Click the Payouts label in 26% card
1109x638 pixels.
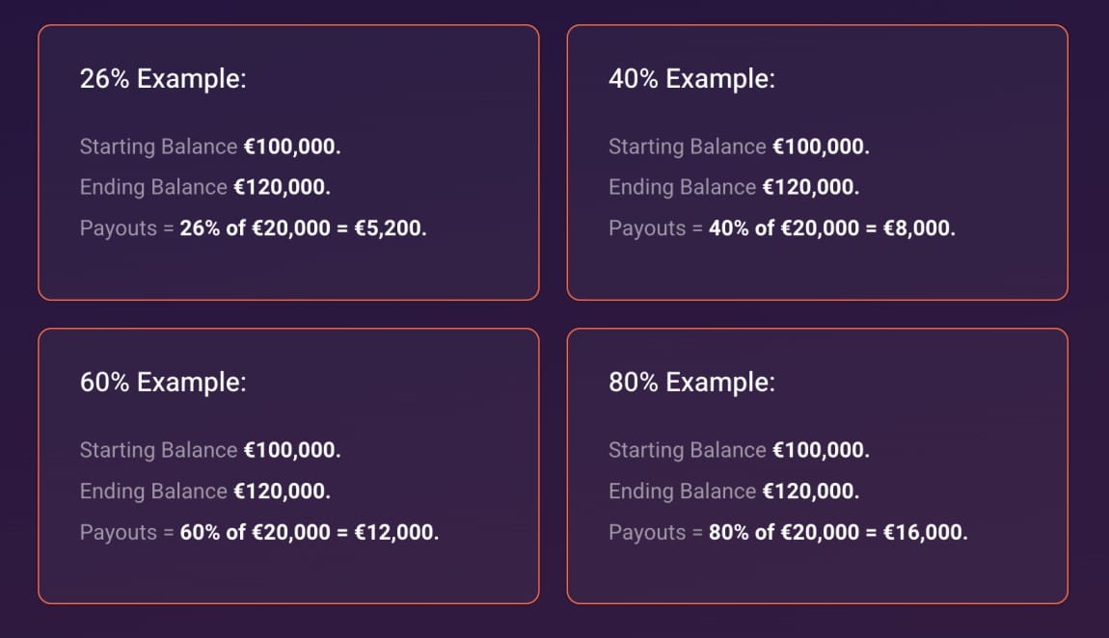(x=118, y=229)
